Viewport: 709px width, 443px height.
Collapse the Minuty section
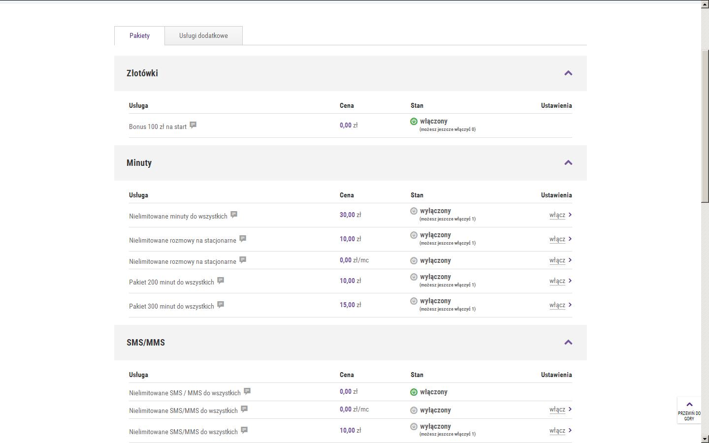coord(568,162)
